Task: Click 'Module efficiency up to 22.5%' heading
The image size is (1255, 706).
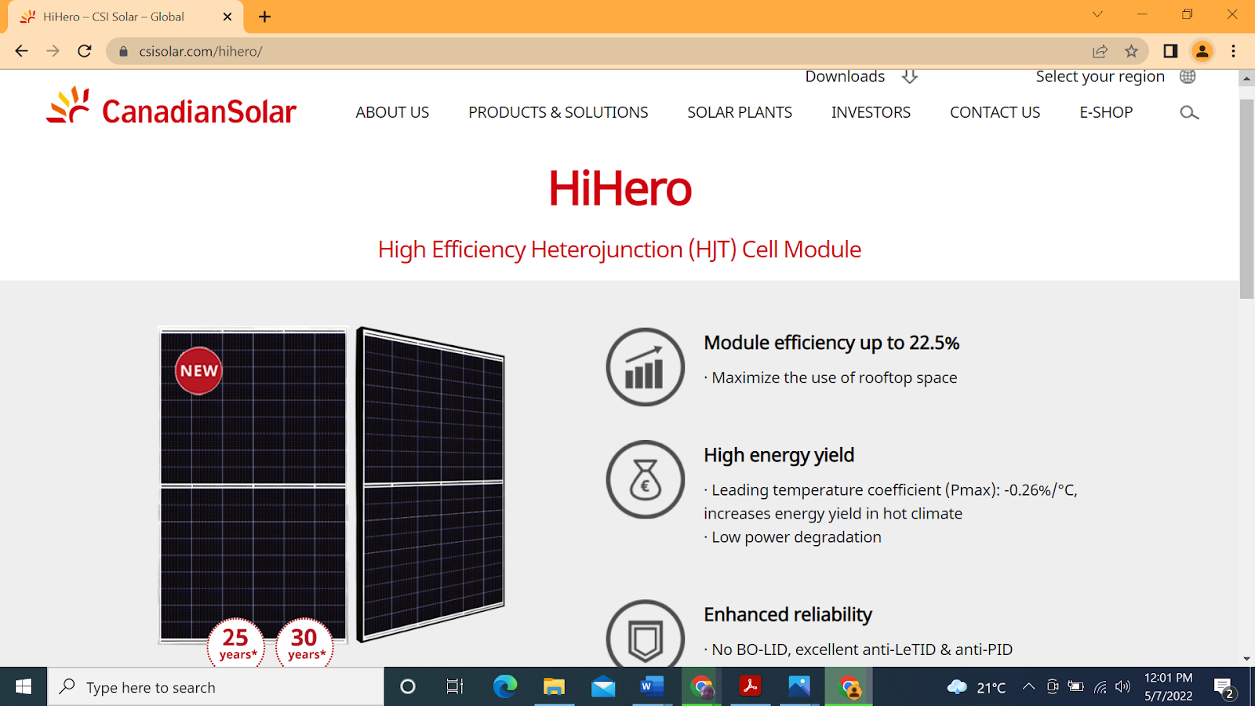Action: (831, 343)
